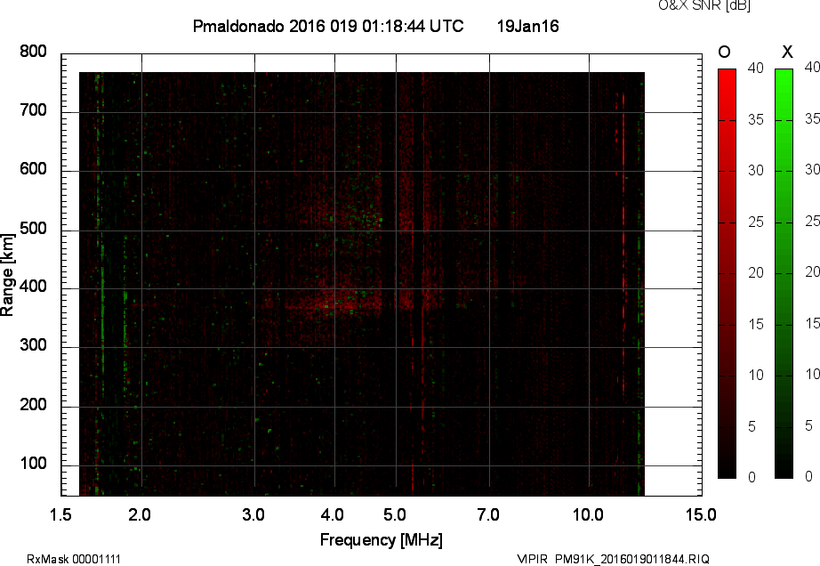The image size is (820, 566).
Task: Click the 100 tick on the range axis
Action: (x=34, y=465)
